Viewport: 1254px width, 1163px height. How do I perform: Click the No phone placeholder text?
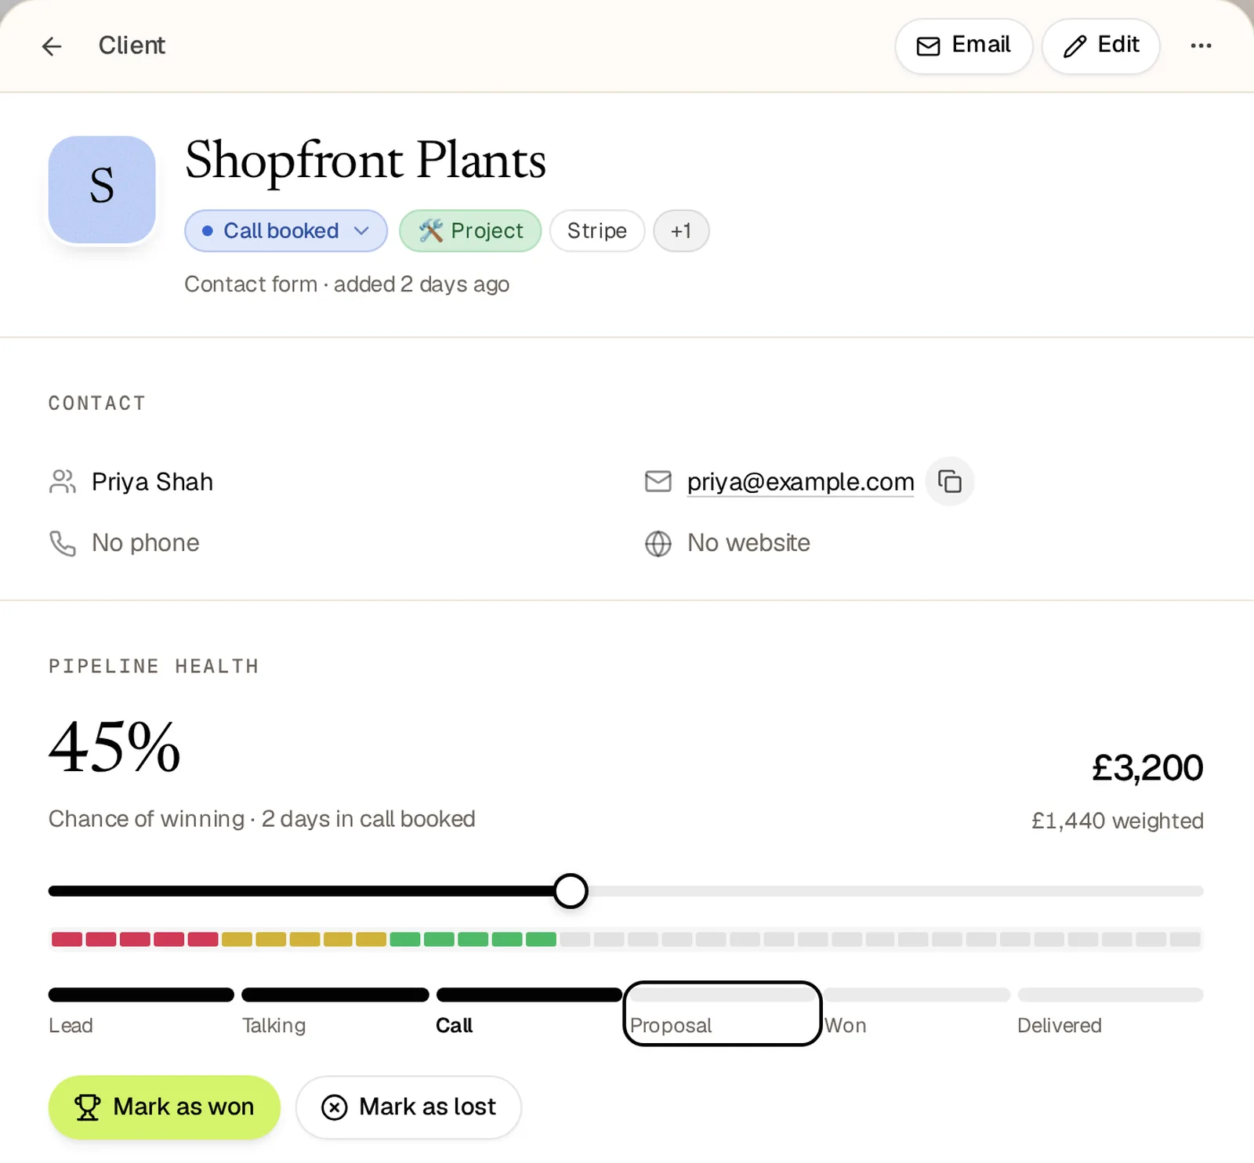point(146,543)
